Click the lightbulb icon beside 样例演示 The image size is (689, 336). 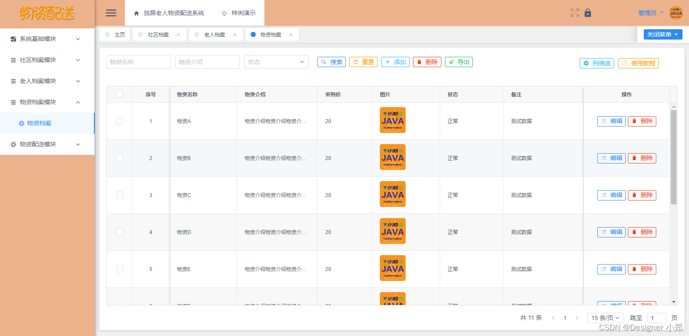[224, 13]
